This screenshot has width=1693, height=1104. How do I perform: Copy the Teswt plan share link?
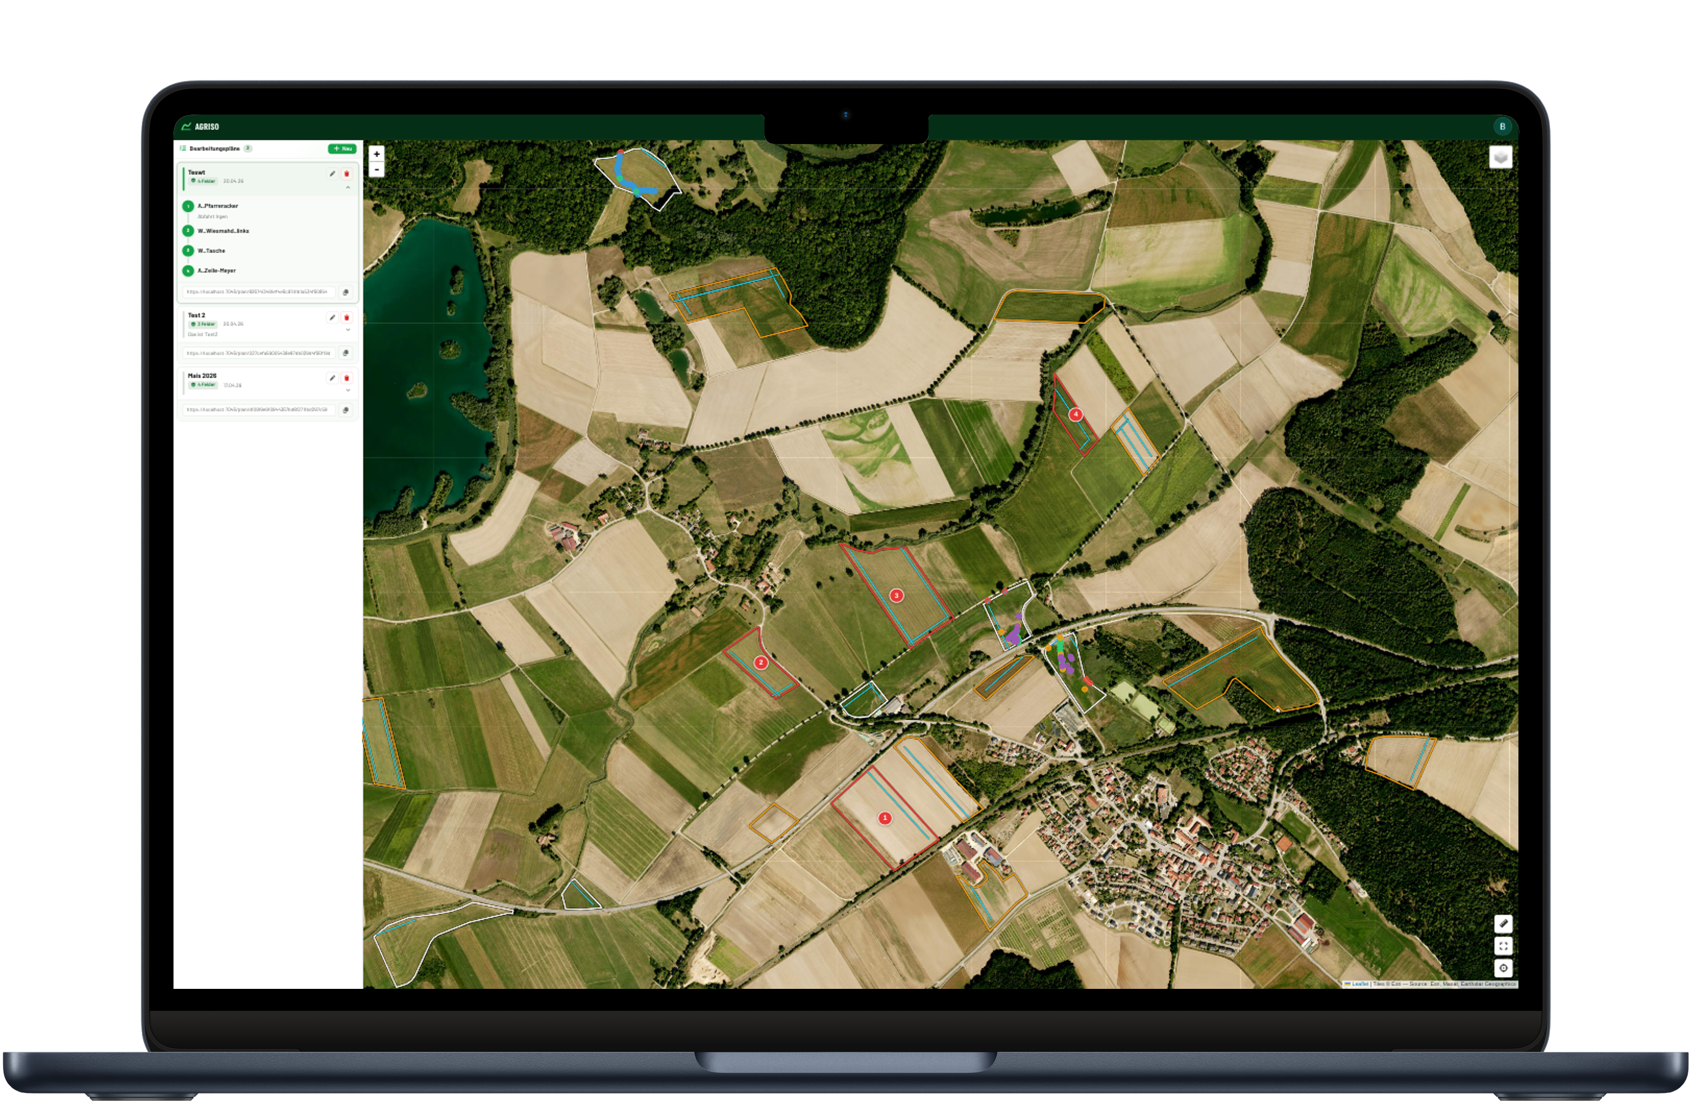point(346,292)
